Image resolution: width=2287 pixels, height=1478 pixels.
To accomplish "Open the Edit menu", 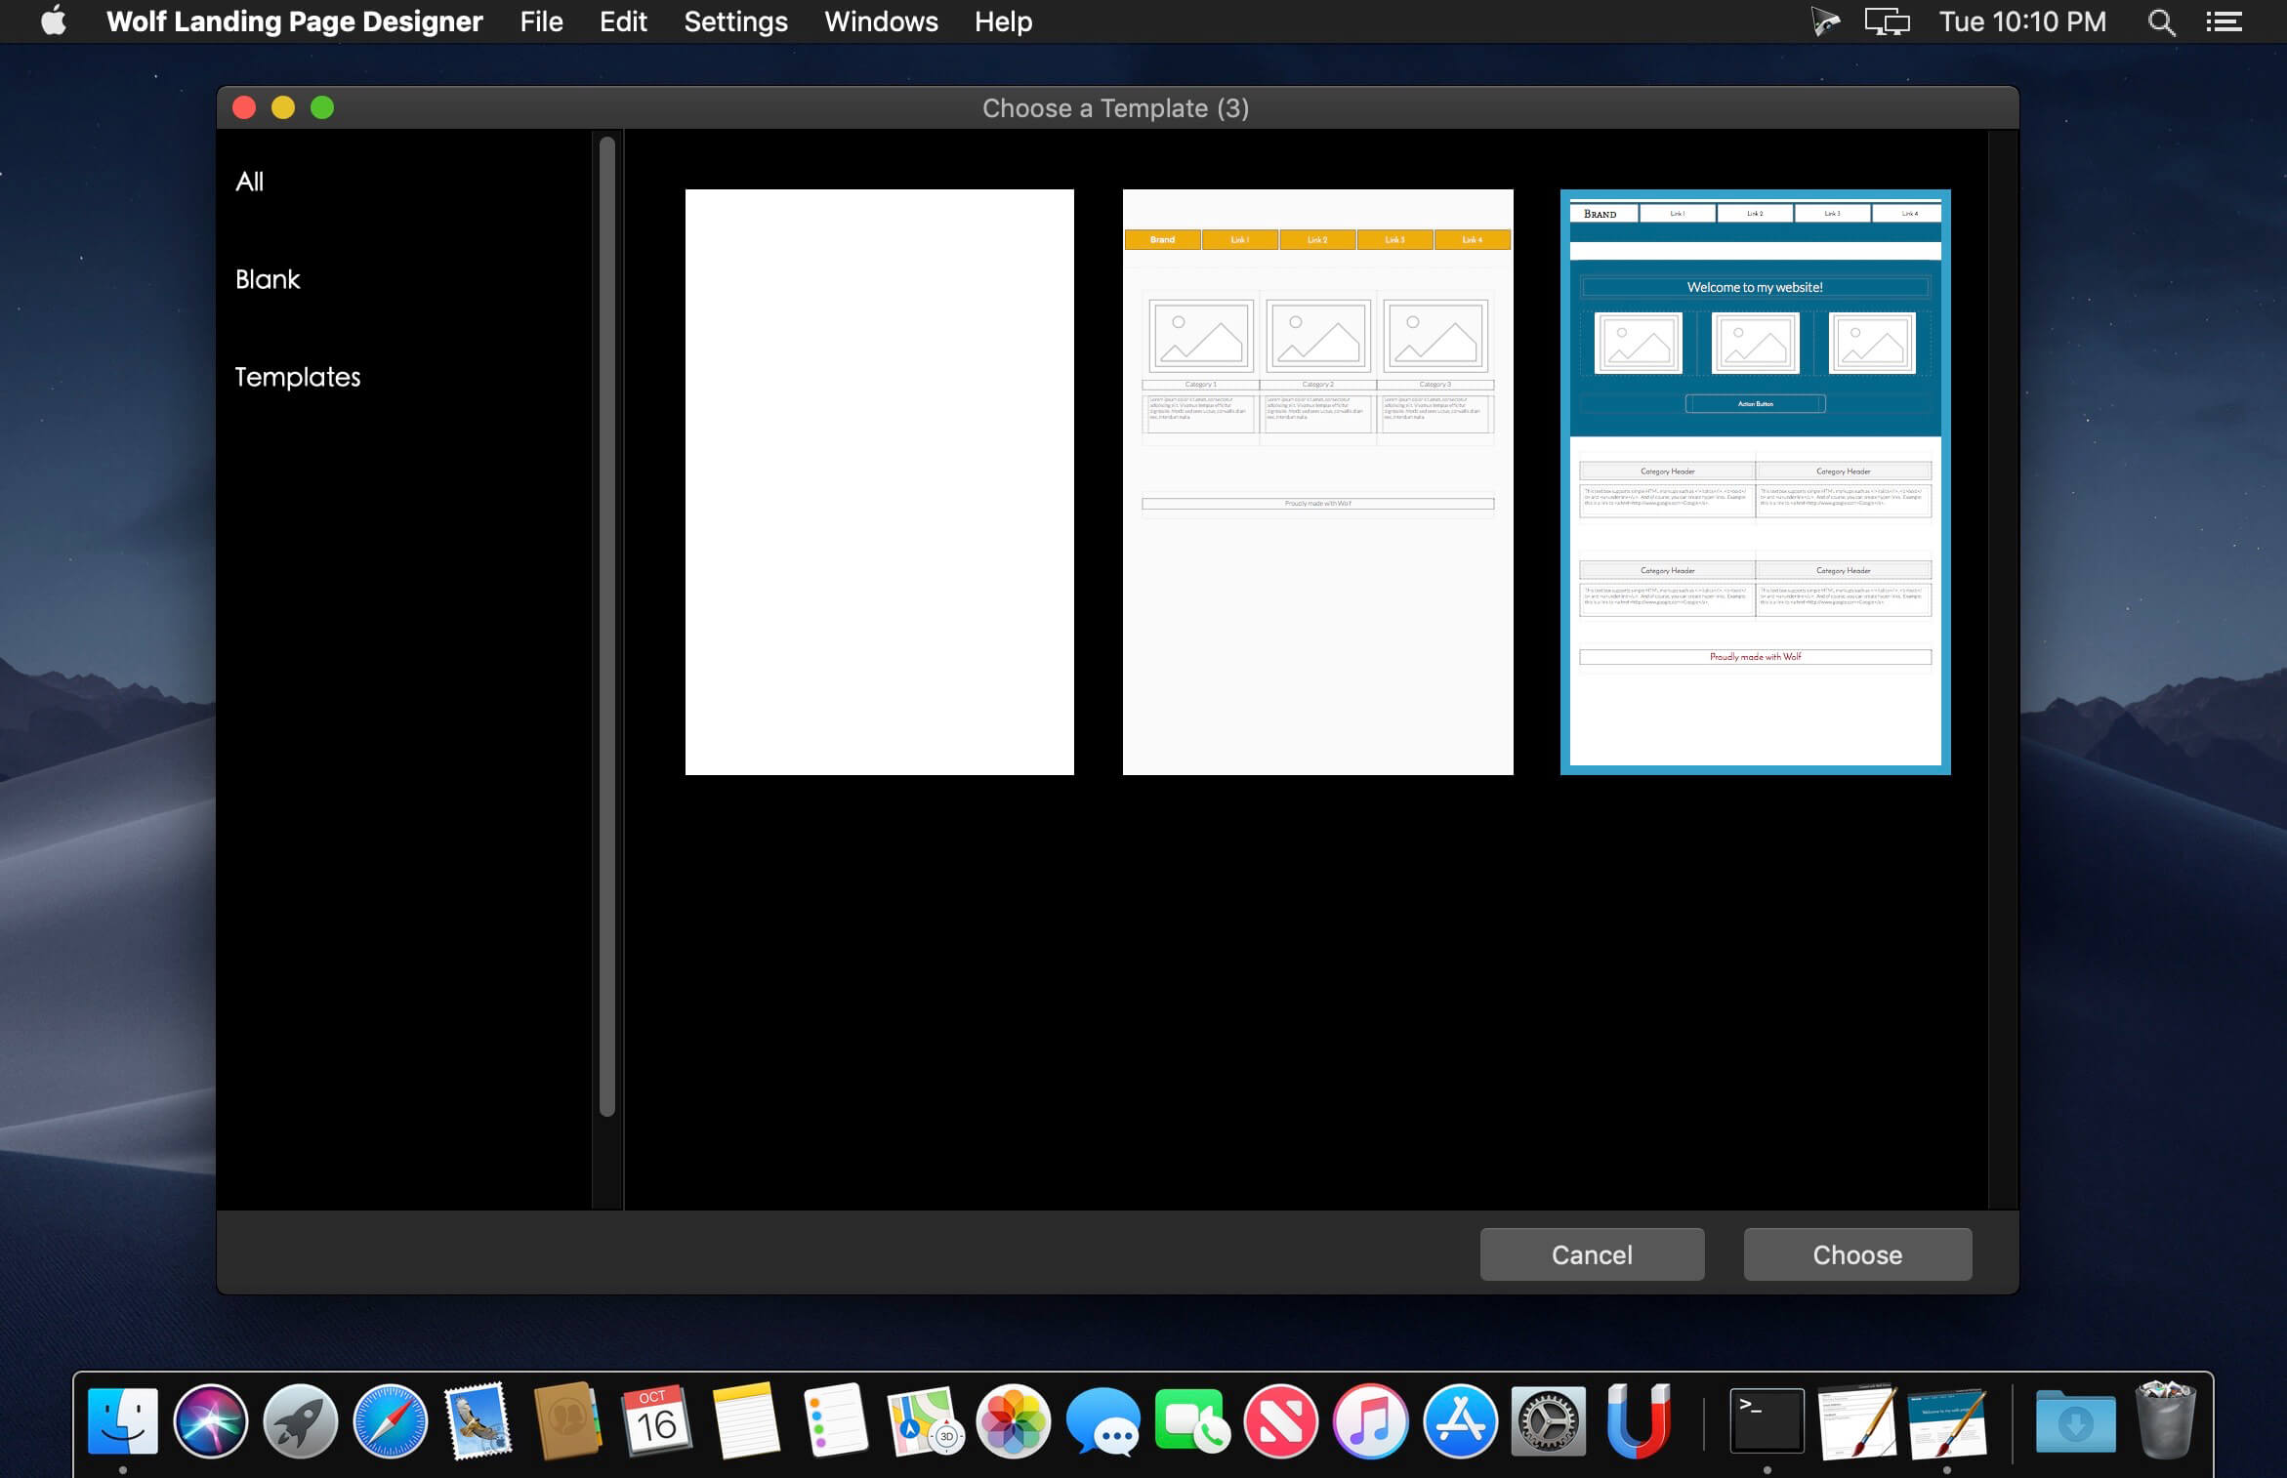I will tap(623, 20).
